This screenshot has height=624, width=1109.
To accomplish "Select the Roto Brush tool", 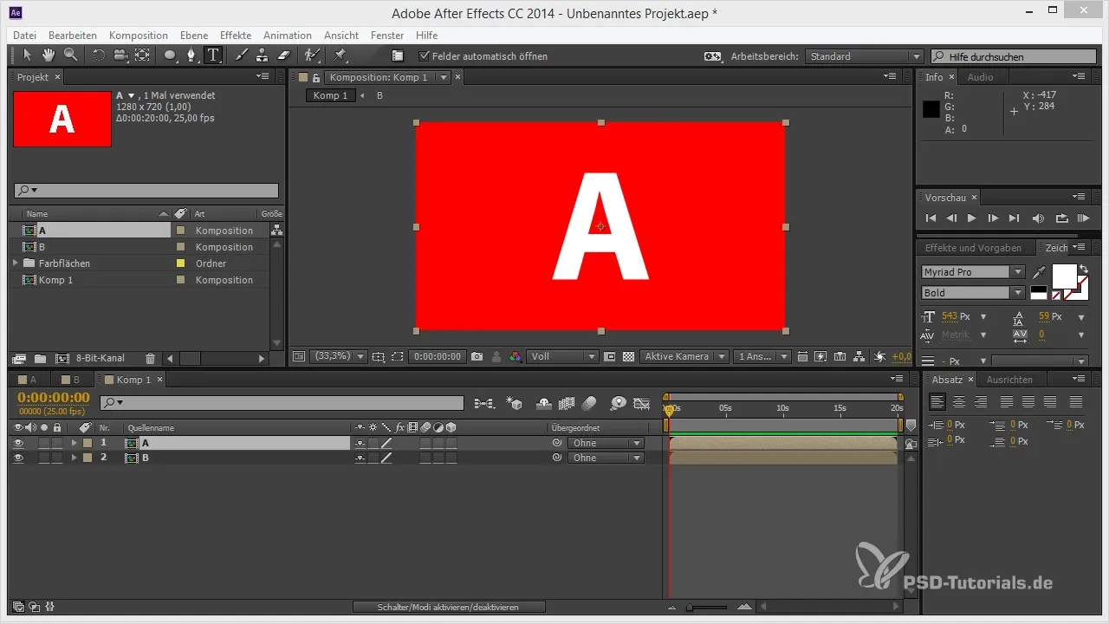I will coord(312,55).
